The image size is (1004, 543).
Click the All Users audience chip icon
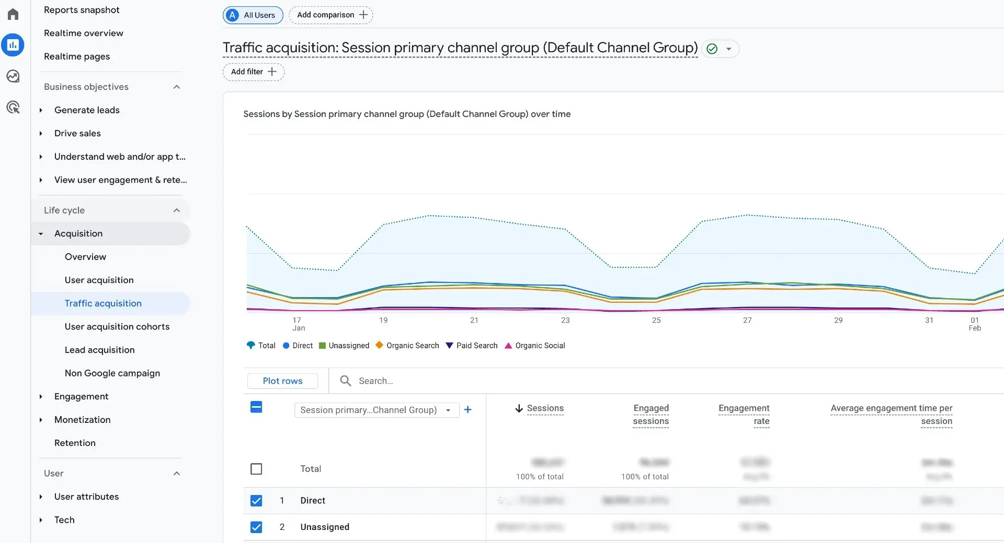coord(231,15)
